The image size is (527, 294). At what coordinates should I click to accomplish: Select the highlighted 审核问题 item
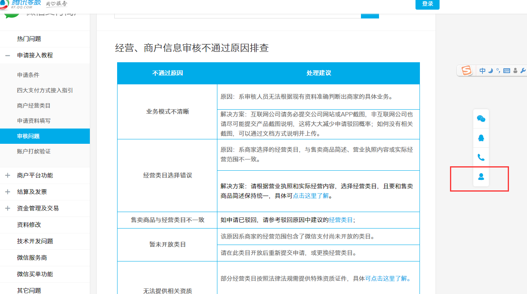click(45, 136)
